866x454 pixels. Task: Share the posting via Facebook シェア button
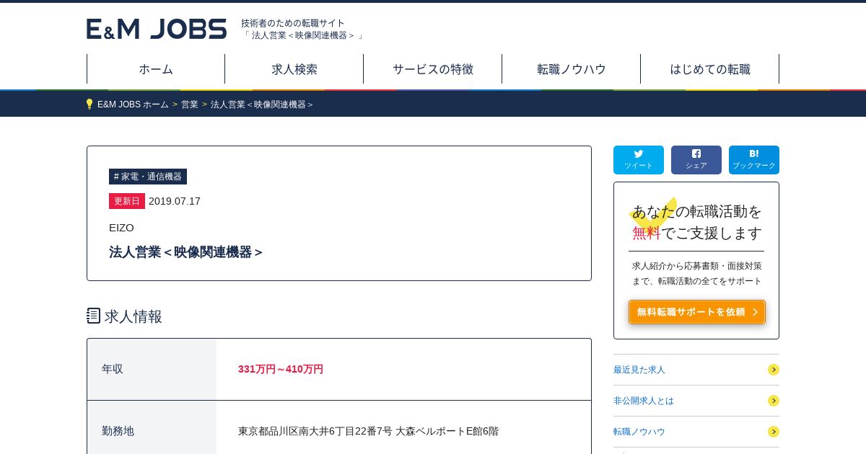[696, 160]
